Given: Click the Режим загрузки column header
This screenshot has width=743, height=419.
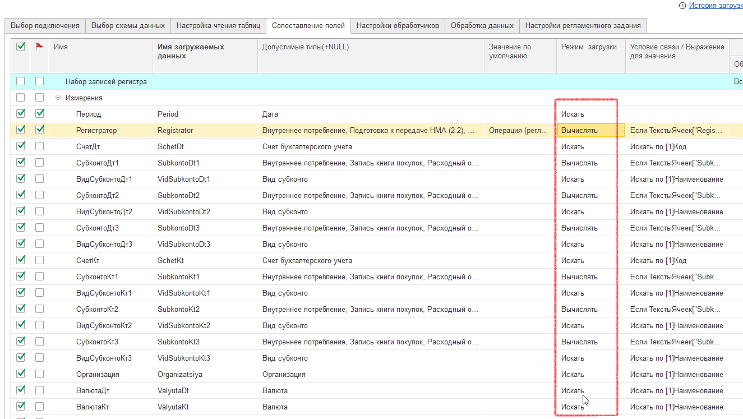Looking at the screenshot, I should [x=591, y=56].
